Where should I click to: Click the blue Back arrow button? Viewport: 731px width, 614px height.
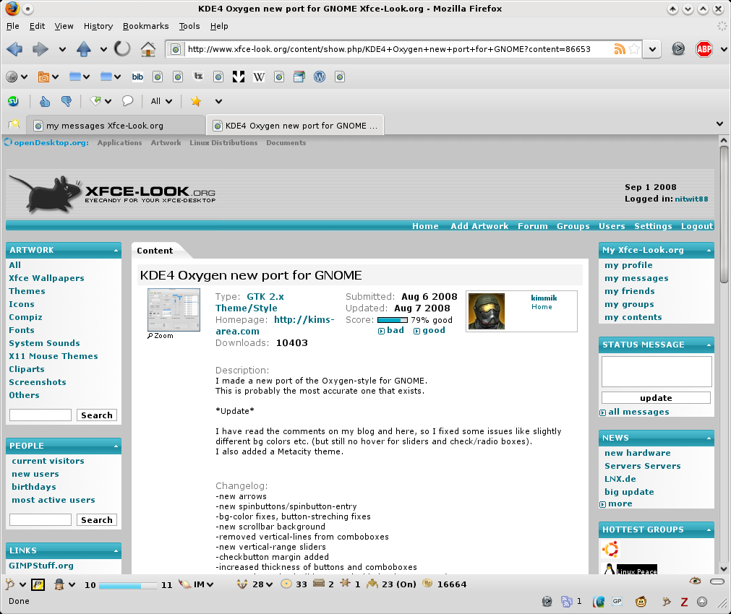[x=14, y=49]
